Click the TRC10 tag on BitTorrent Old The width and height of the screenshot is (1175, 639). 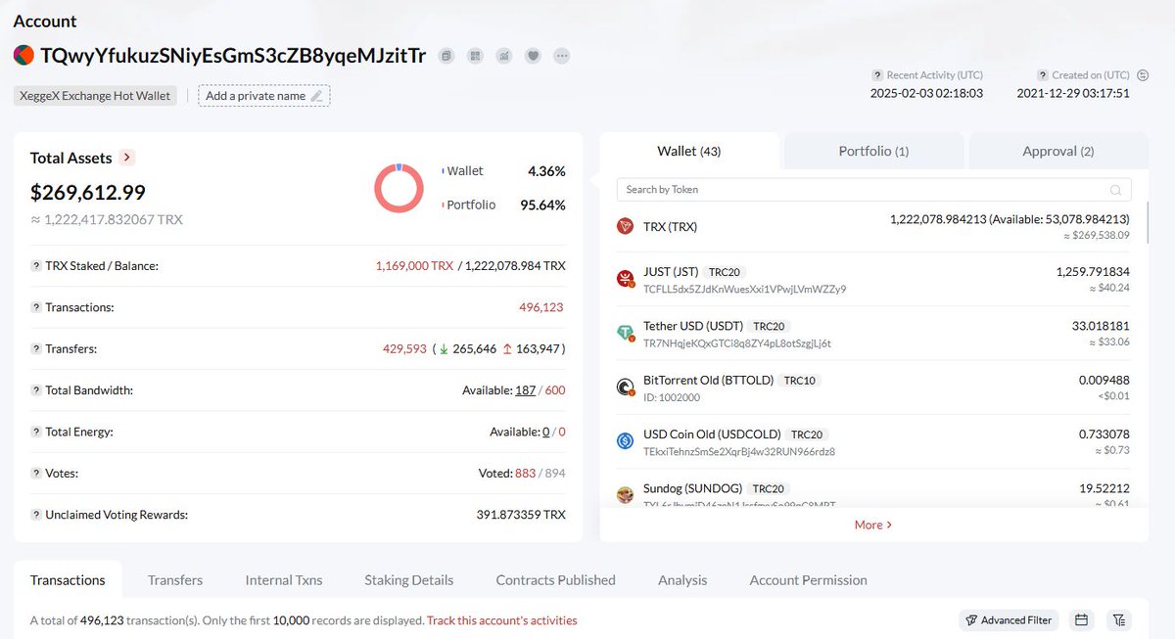pyautogui.click(x=801, y=380)
